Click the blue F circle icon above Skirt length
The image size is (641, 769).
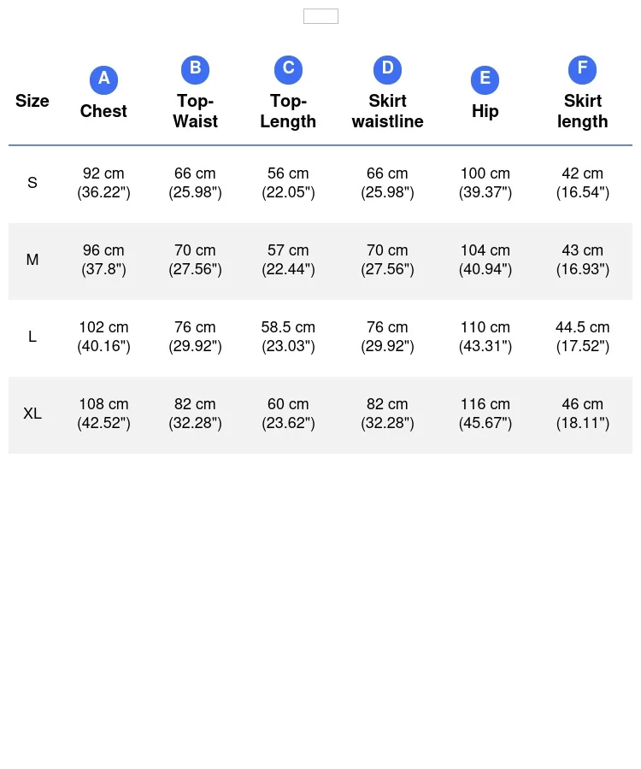click(x=583, y=69)
